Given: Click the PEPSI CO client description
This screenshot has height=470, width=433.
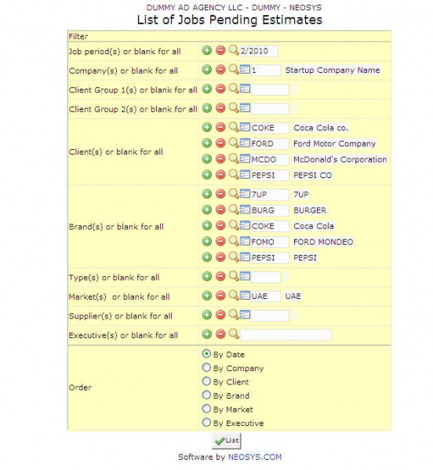Looking at the screenshot, I should point(312,175).
